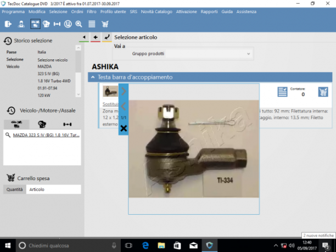The width and height of the screenshot is (336, 252).
Task: Open the Guida menu
Action: tap(227, 12)
